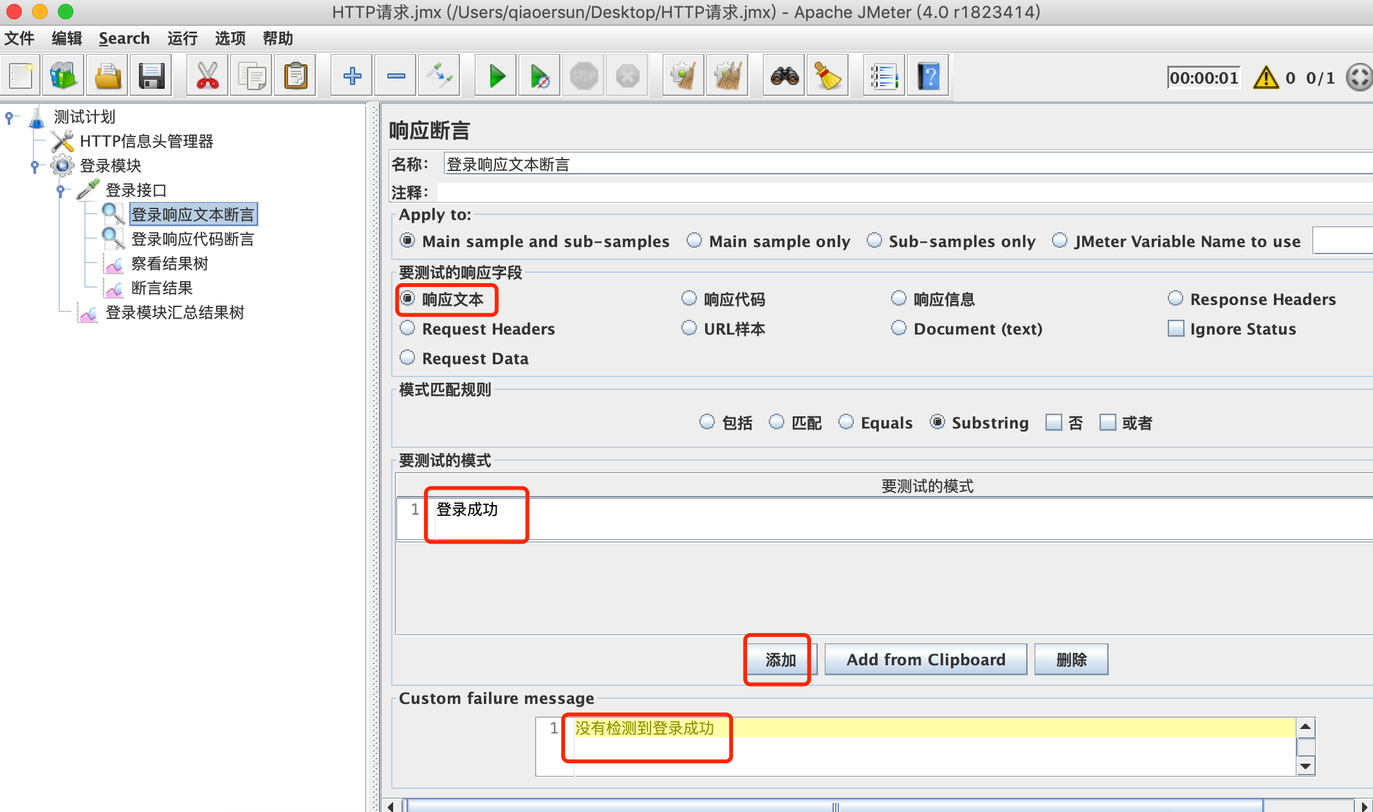The image size is (1373, 812).
Task: Collapse the 测试计划 tree node
Action: [9, 117]
